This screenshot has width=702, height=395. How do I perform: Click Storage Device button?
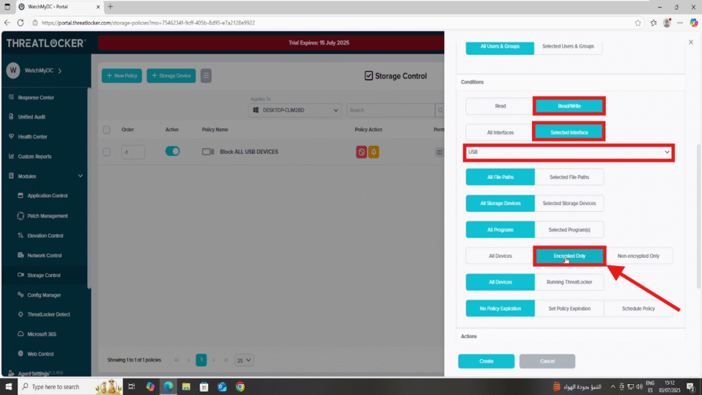click(x=171, y=75)
